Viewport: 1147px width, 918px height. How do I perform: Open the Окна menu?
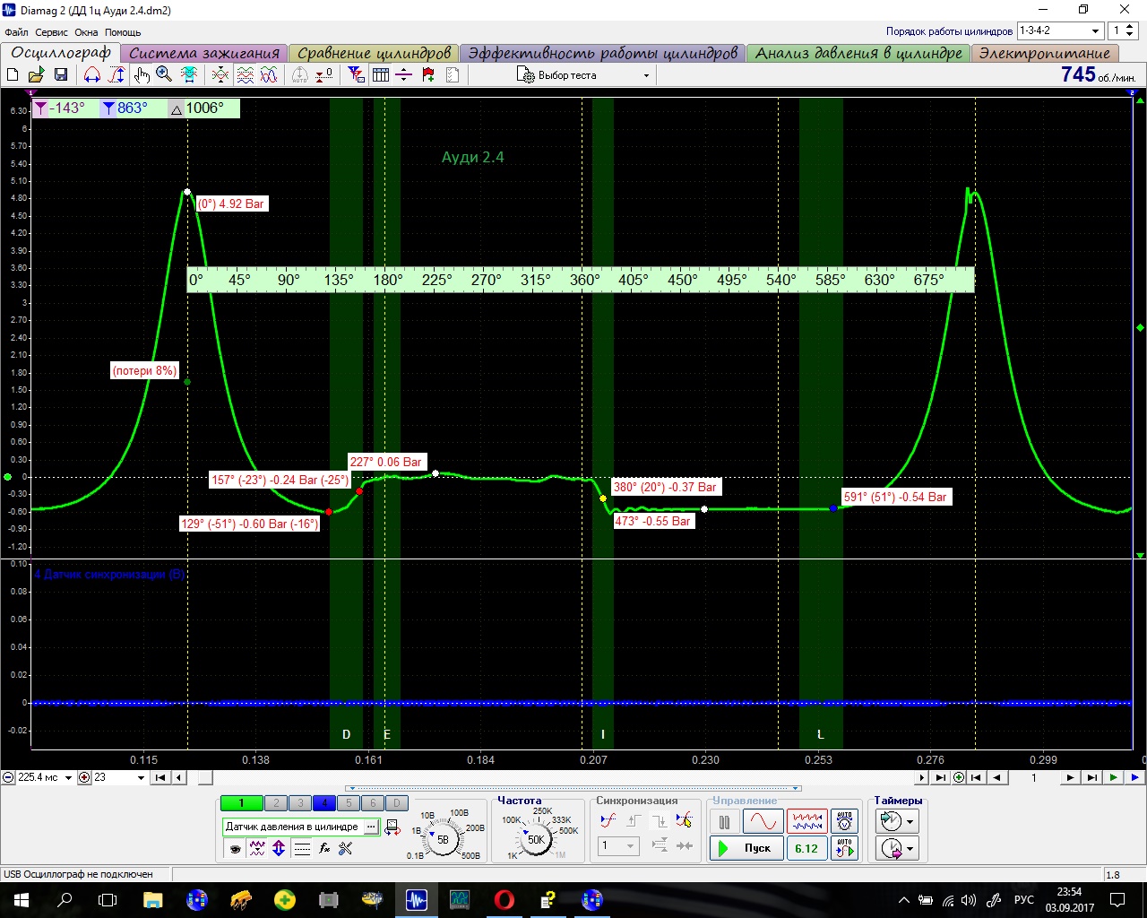[x=86, y=32]
